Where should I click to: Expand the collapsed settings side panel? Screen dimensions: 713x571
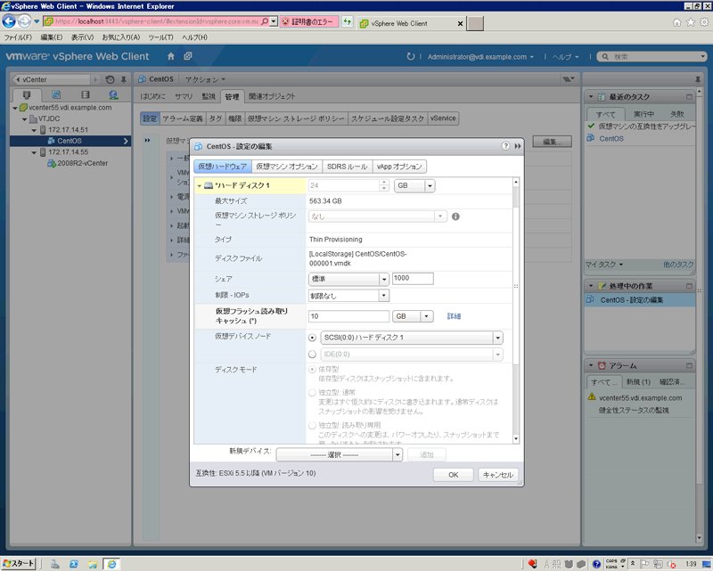[147, 140]
